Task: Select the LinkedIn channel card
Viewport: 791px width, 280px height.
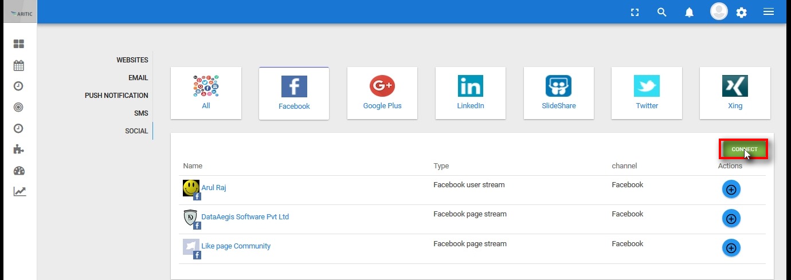Action: click(470, 93)
